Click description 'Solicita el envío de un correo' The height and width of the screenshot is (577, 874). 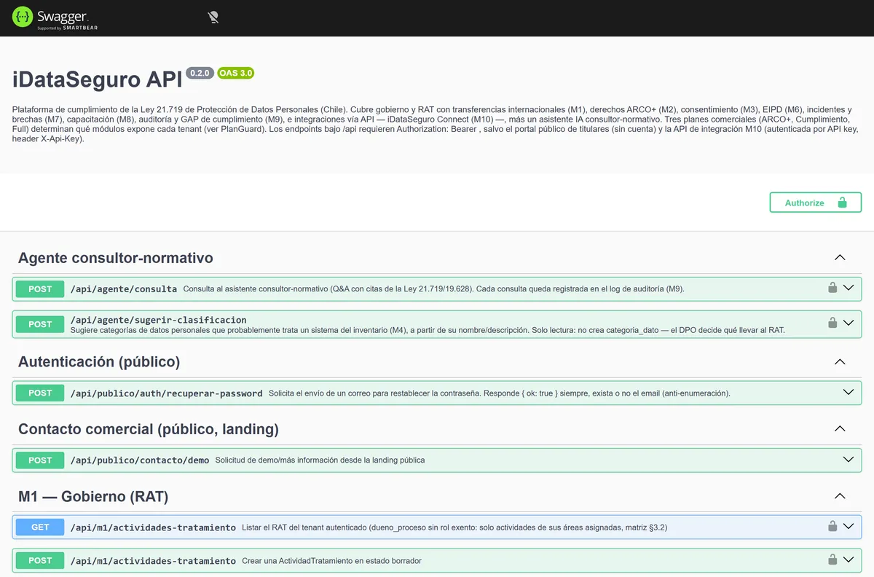500,393
